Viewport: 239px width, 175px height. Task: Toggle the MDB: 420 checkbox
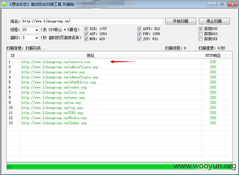pyautogui.click(x=86, y=39)
